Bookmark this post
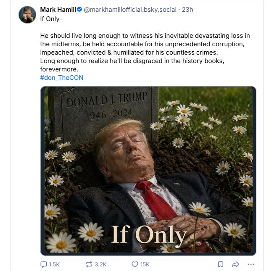The width and height of the screenshot is (269, 271). [x=220, y=264]
